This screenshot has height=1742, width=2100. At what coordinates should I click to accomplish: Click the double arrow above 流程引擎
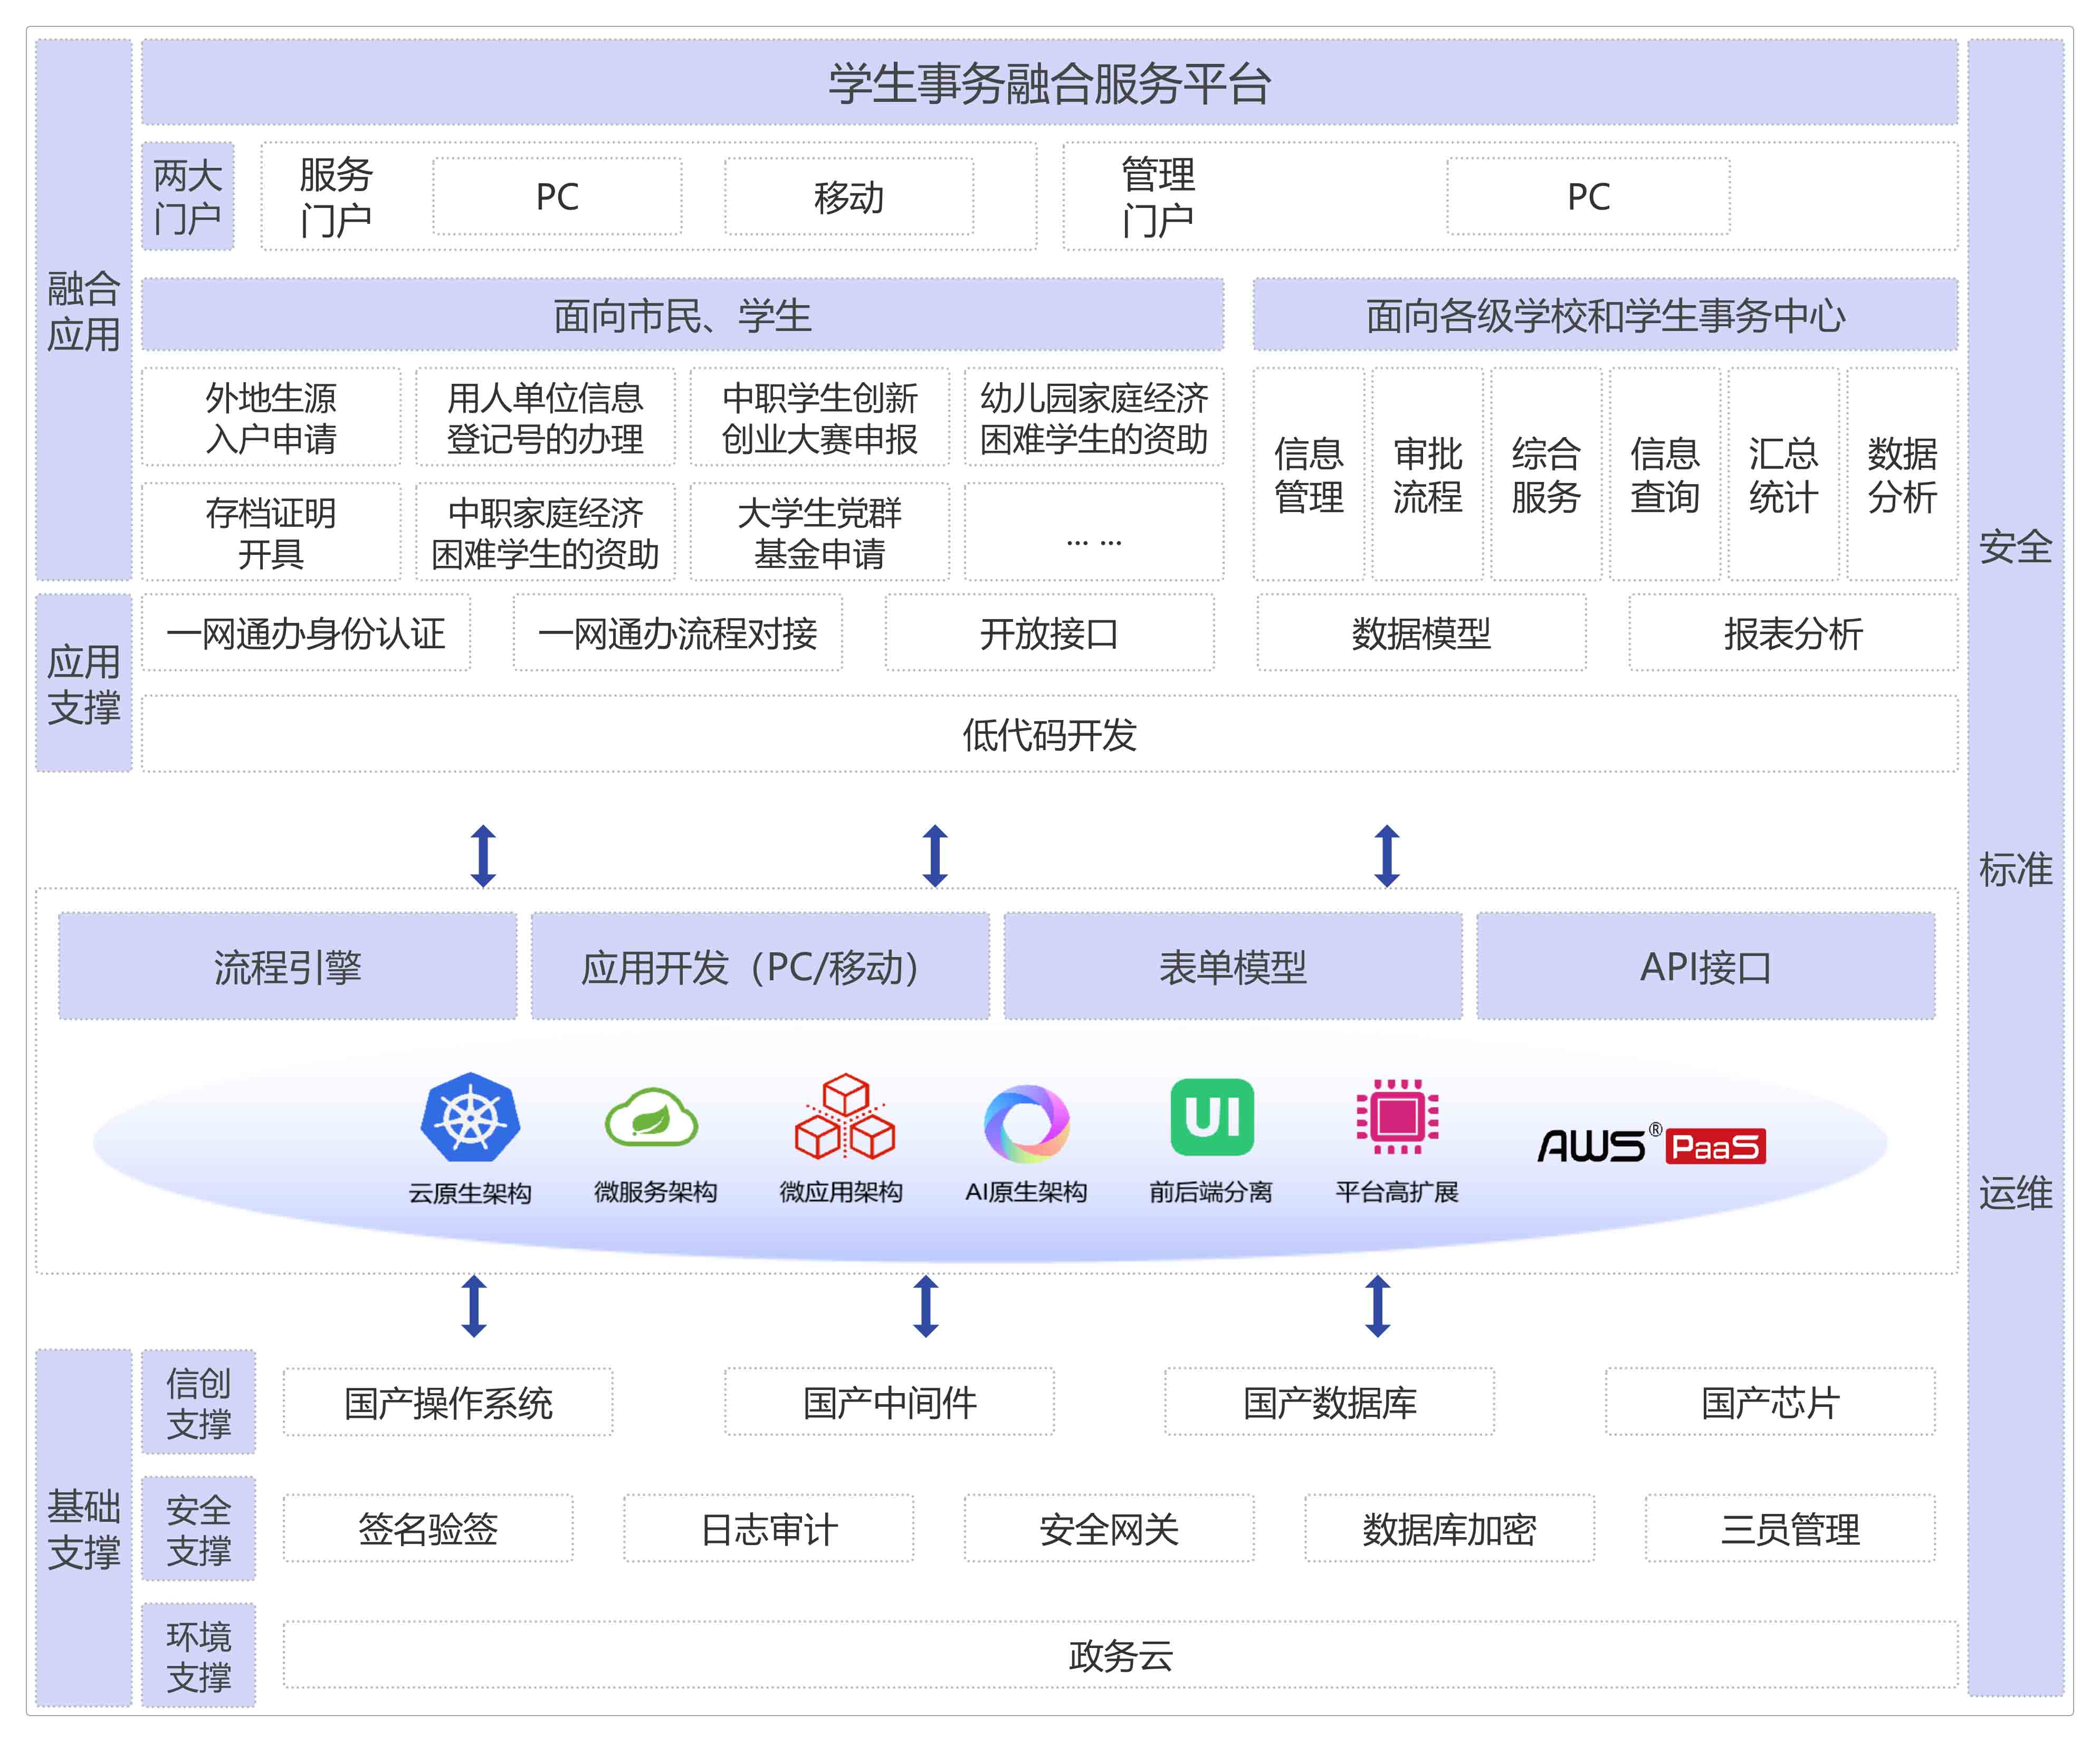(483, 856)
